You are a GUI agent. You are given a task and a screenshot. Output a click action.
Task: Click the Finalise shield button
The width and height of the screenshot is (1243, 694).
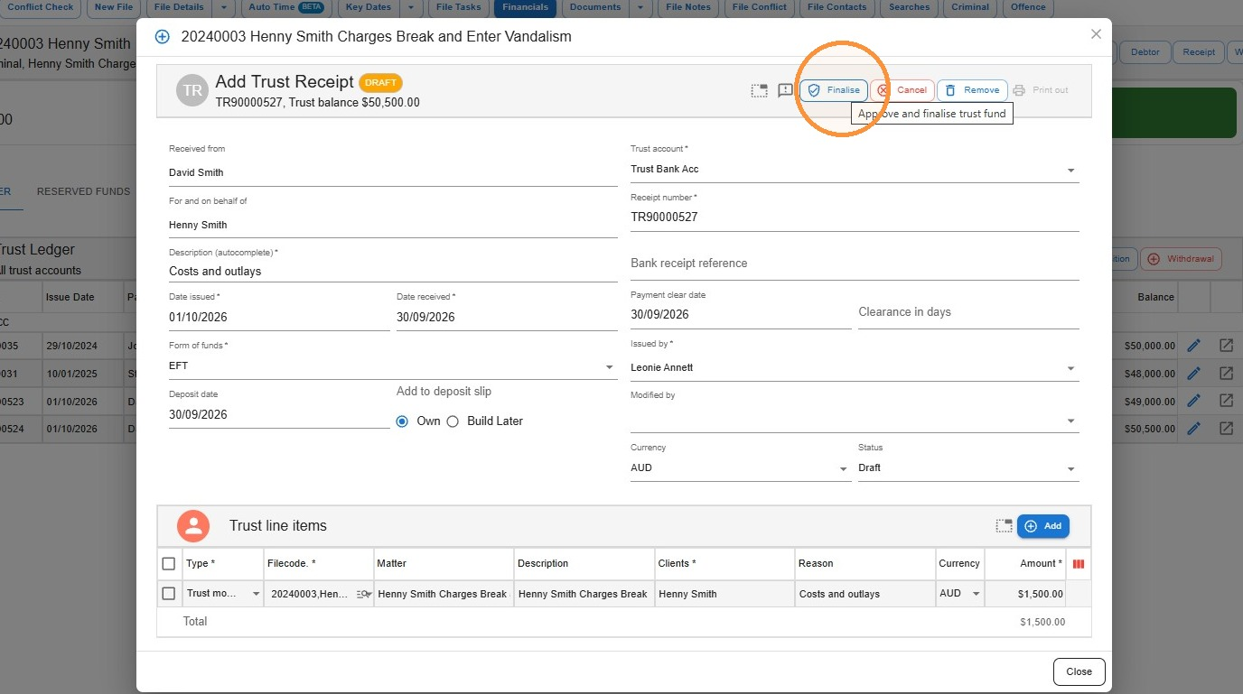[x=834, y=90]
